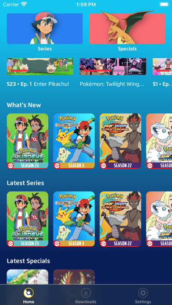Open the Downloads arrow icon
The width and height of the screenshot is (172, 305).
pyautogui.click(x=86, y=293)
